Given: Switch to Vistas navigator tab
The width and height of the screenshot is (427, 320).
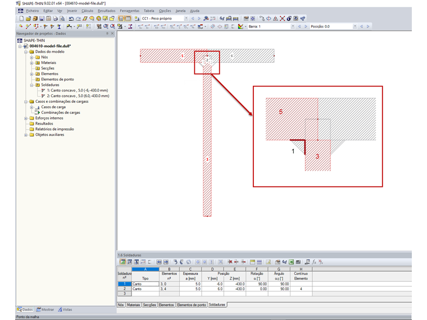Looking at the screenshot, I should click(x=65, y=310).
